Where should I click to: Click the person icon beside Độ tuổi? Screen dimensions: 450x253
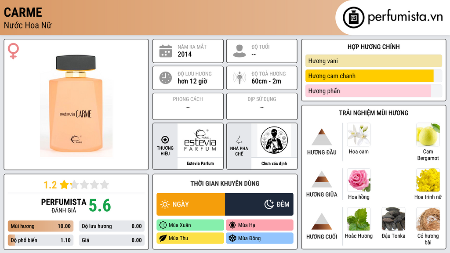pos(240,51)
